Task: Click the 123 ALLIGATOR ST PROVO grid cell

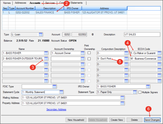Action: tap(104, 12)
